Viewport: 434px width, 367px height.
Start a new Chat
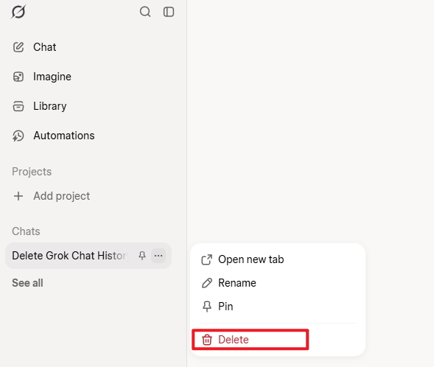click(44, 47)
